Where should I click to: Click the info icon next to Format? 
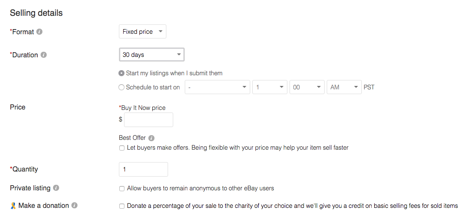(x=39, y=32)
